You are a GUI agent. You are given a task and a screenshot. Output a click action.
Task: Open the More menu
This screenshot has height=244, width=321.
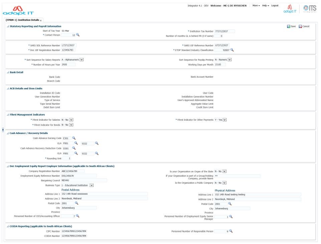(256, 6)
